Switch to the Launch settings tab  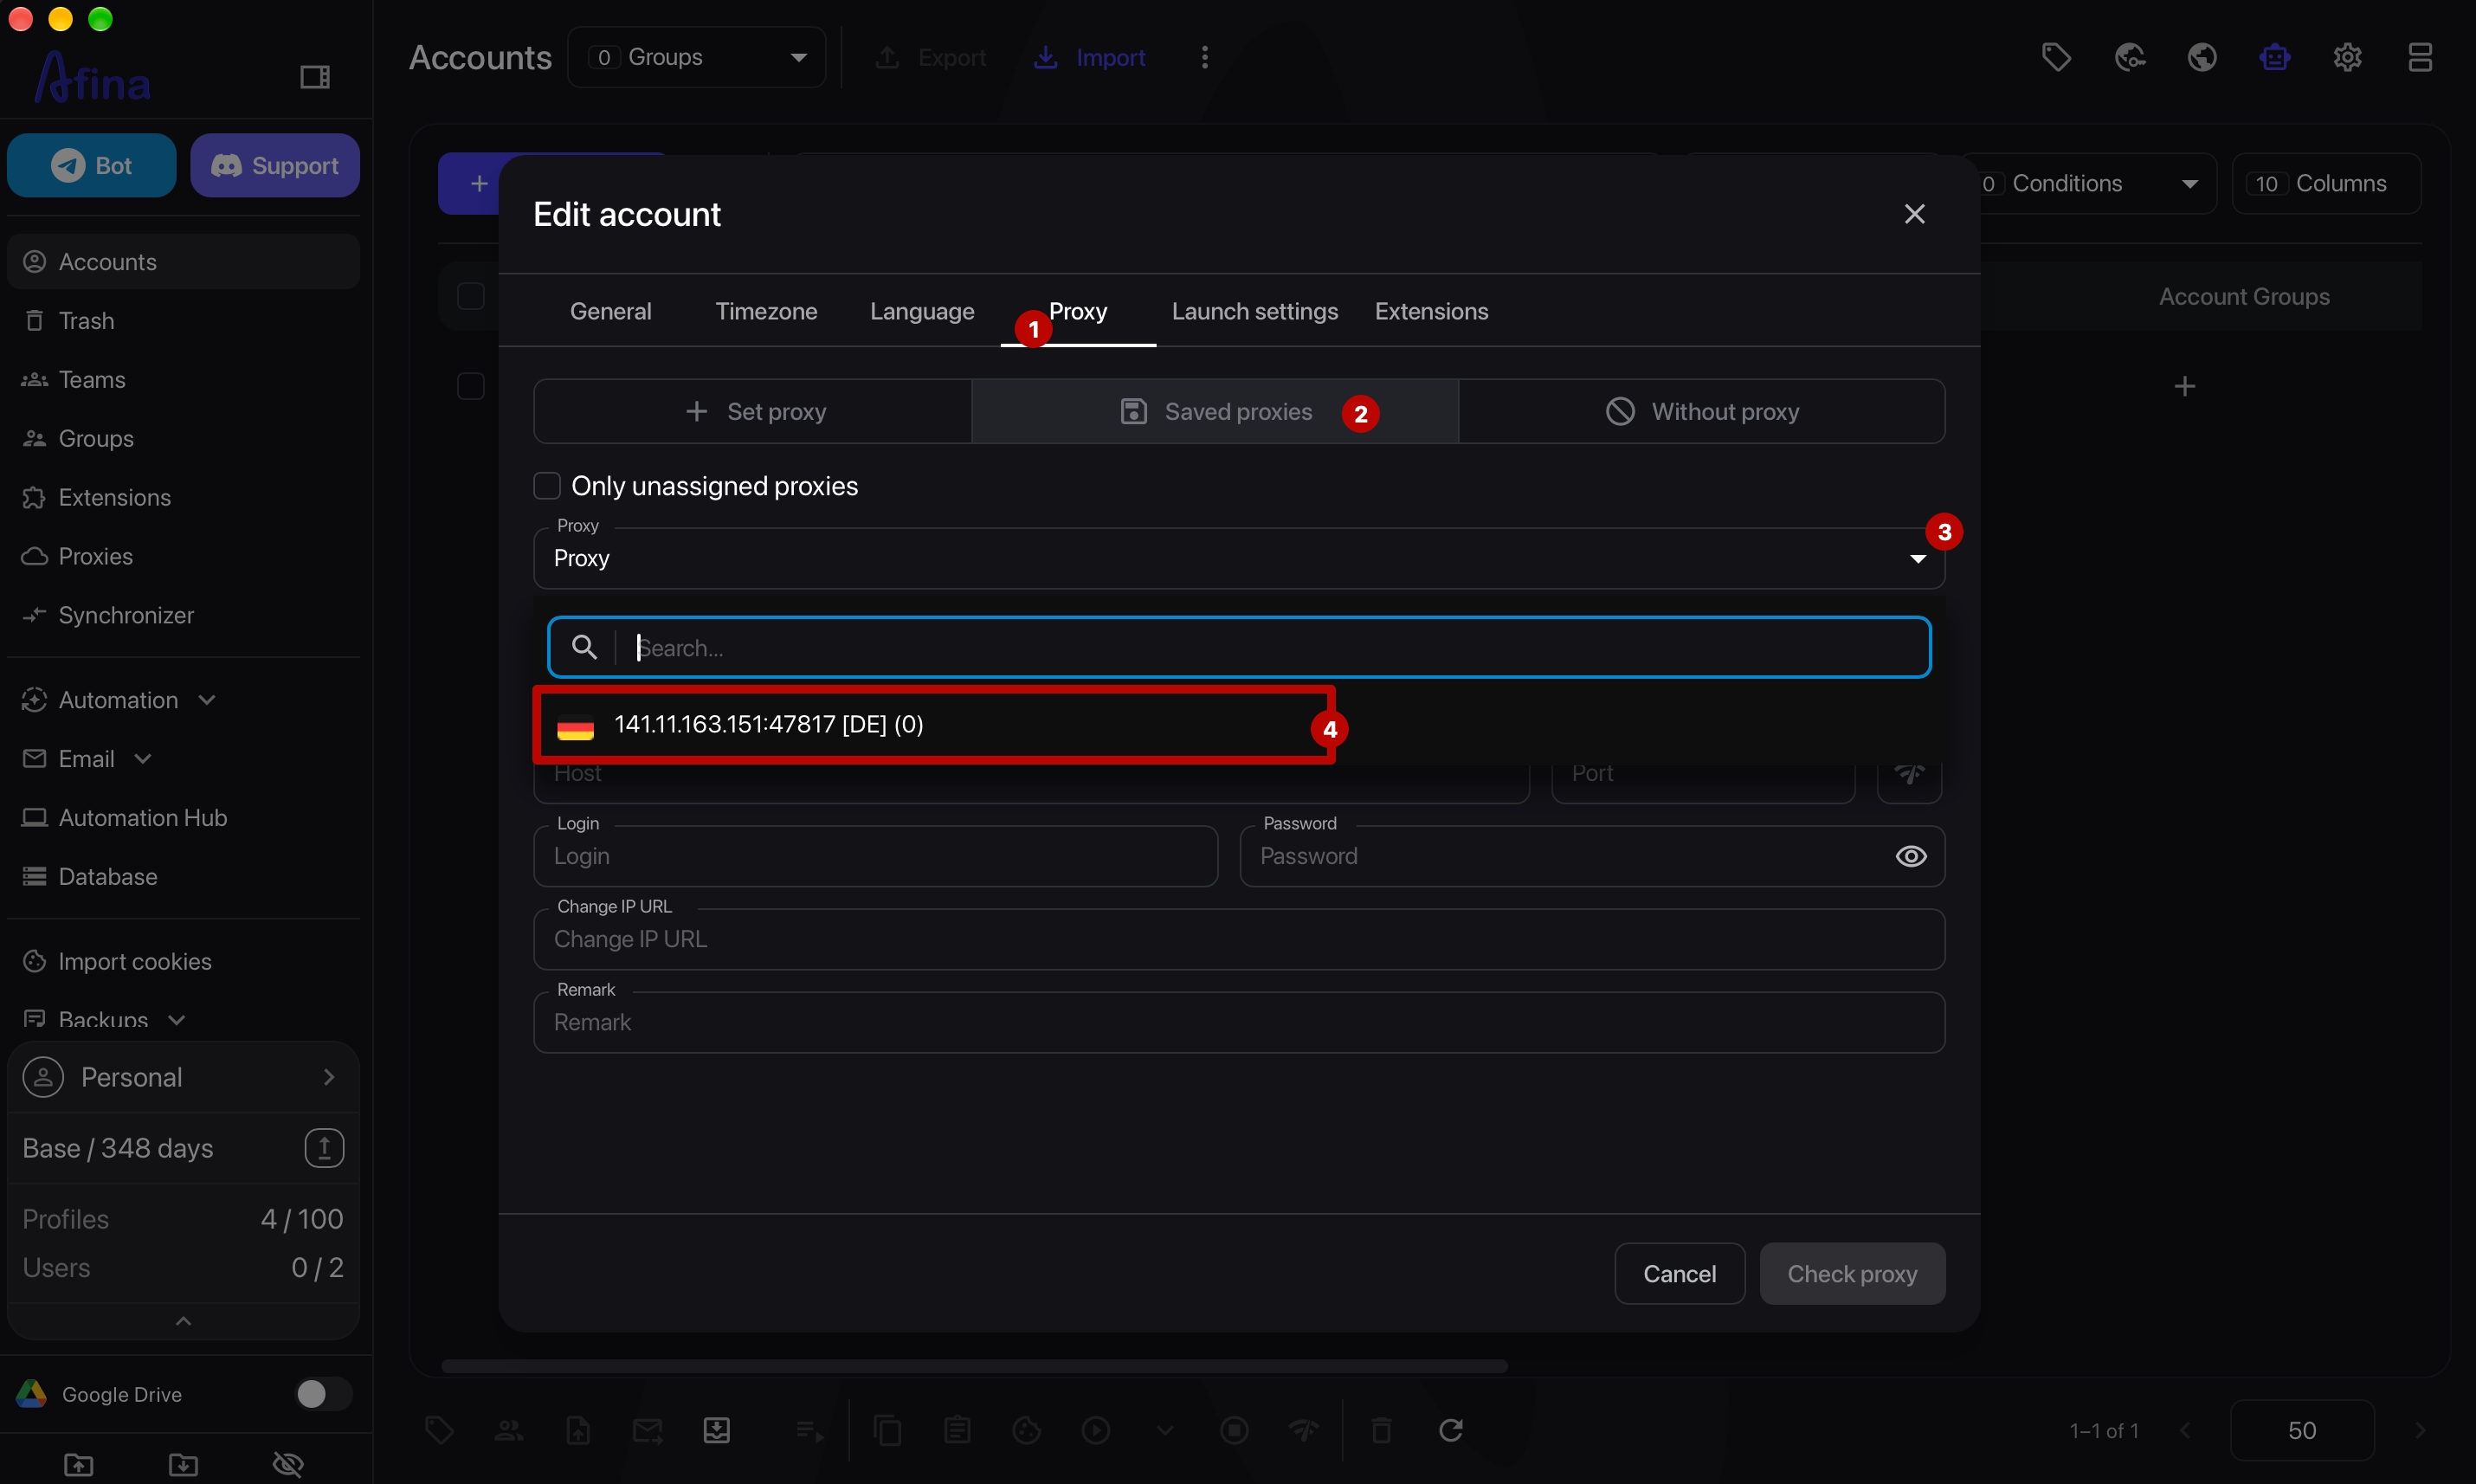point(1254,311)
